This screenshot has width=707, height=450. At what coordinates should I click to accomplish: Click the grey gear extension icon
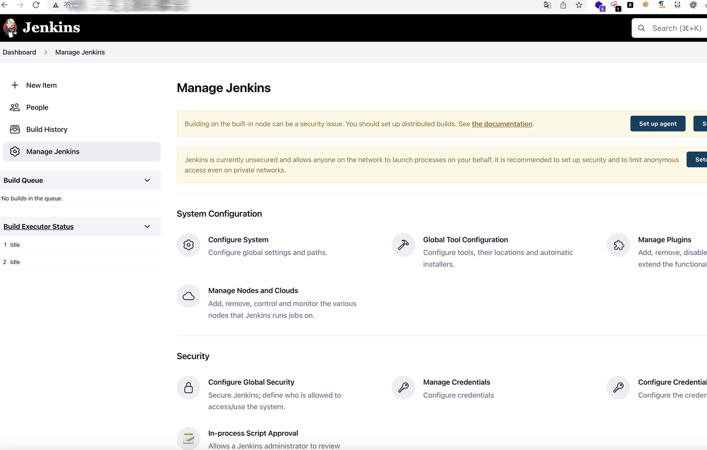(693, 5)
